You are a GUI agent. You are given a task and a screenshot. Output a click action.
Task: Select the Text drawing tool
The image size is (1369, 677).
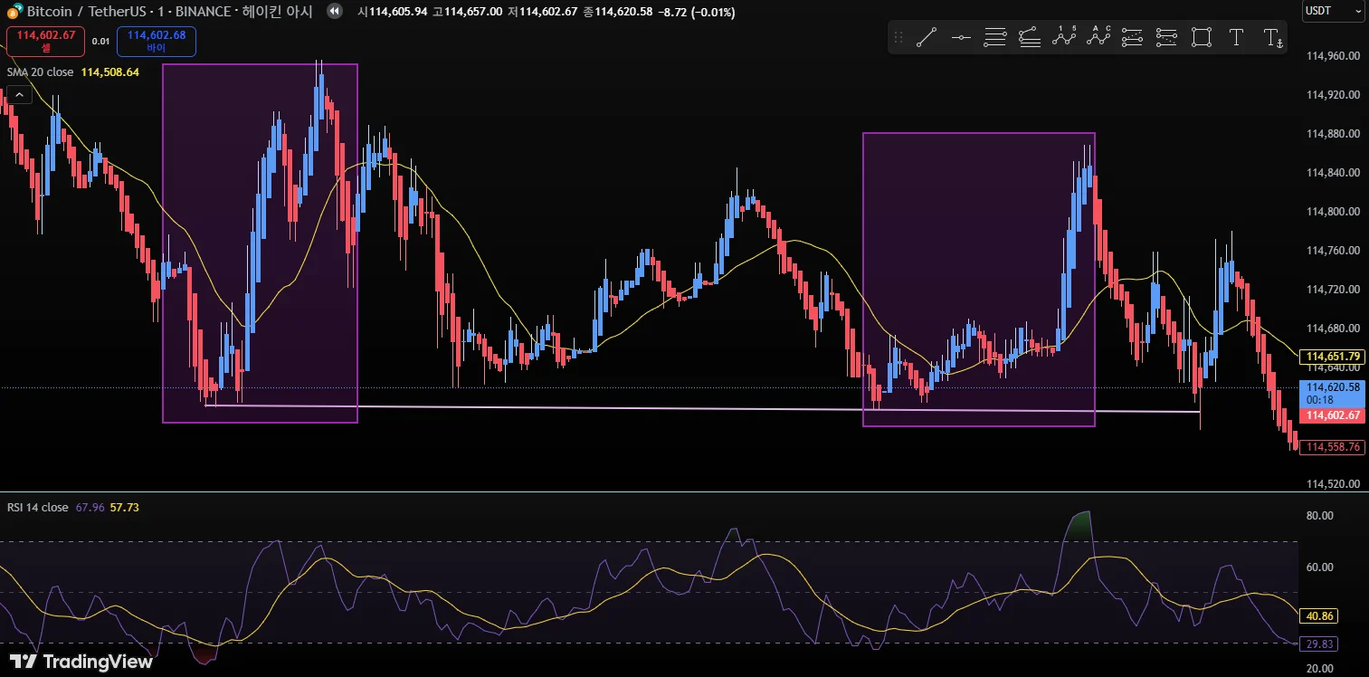(x=1236, y=37)
